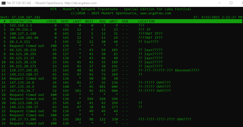Click the AVG column header

(x=102, y=21)
